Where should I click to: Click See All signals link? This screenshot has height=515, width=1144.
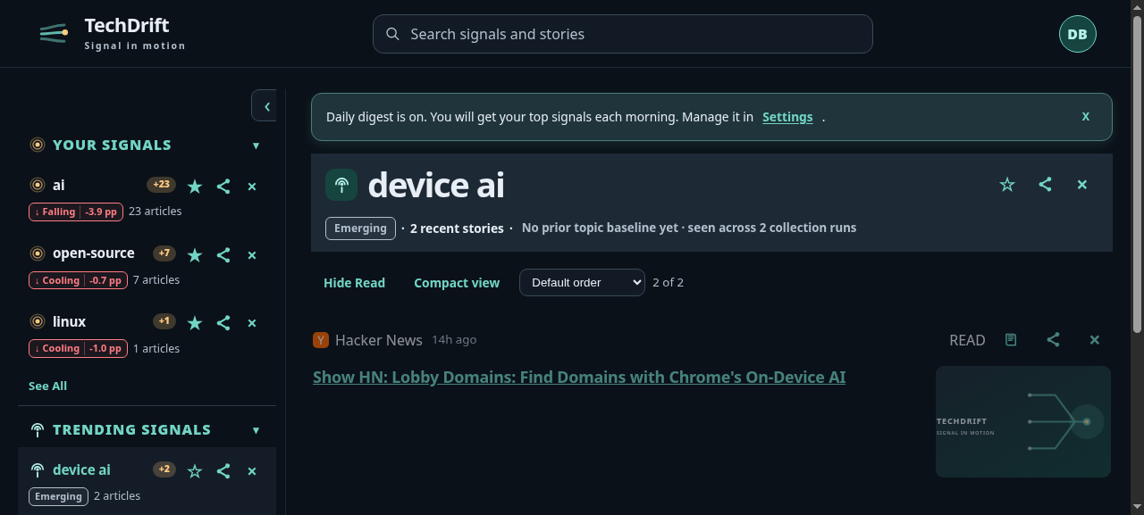[x=47, y=386]
